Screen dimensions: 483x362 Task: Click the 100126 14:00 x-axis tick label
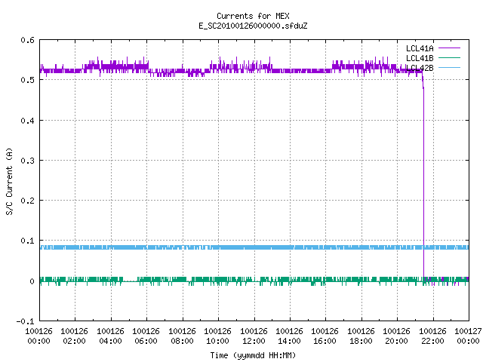click(x=289, y=336)
